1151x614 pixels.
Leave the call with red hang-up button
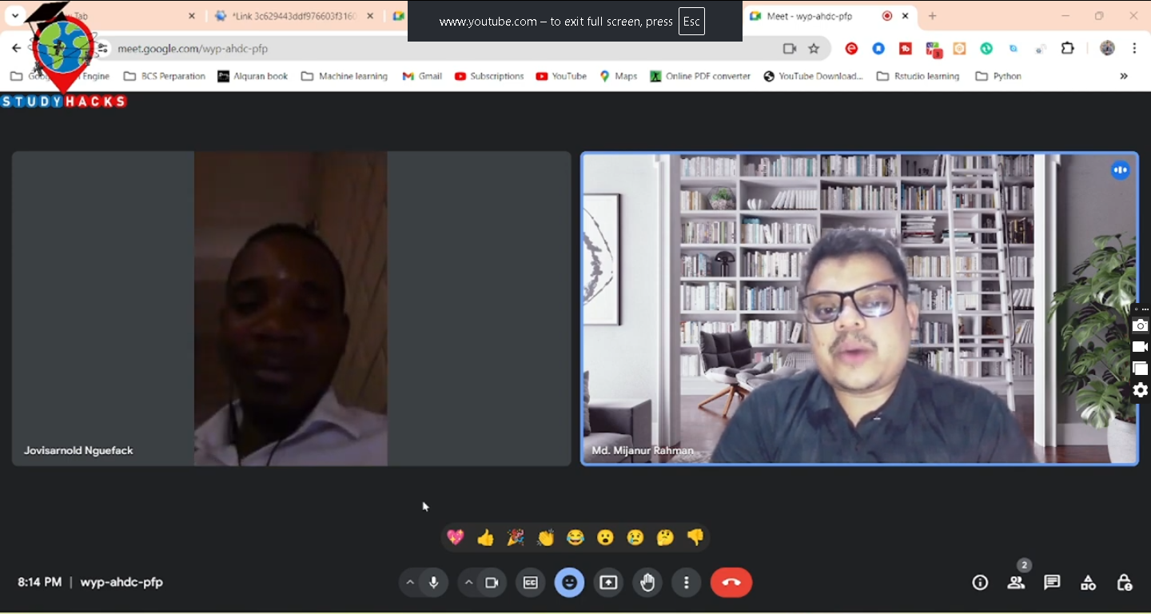pos(731,583)
